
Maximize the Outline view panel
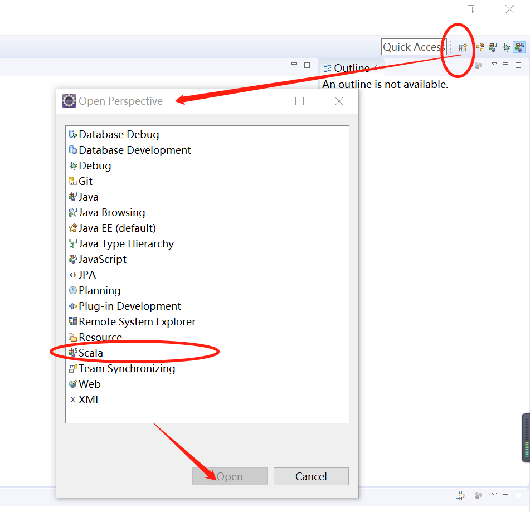point(518,65)
